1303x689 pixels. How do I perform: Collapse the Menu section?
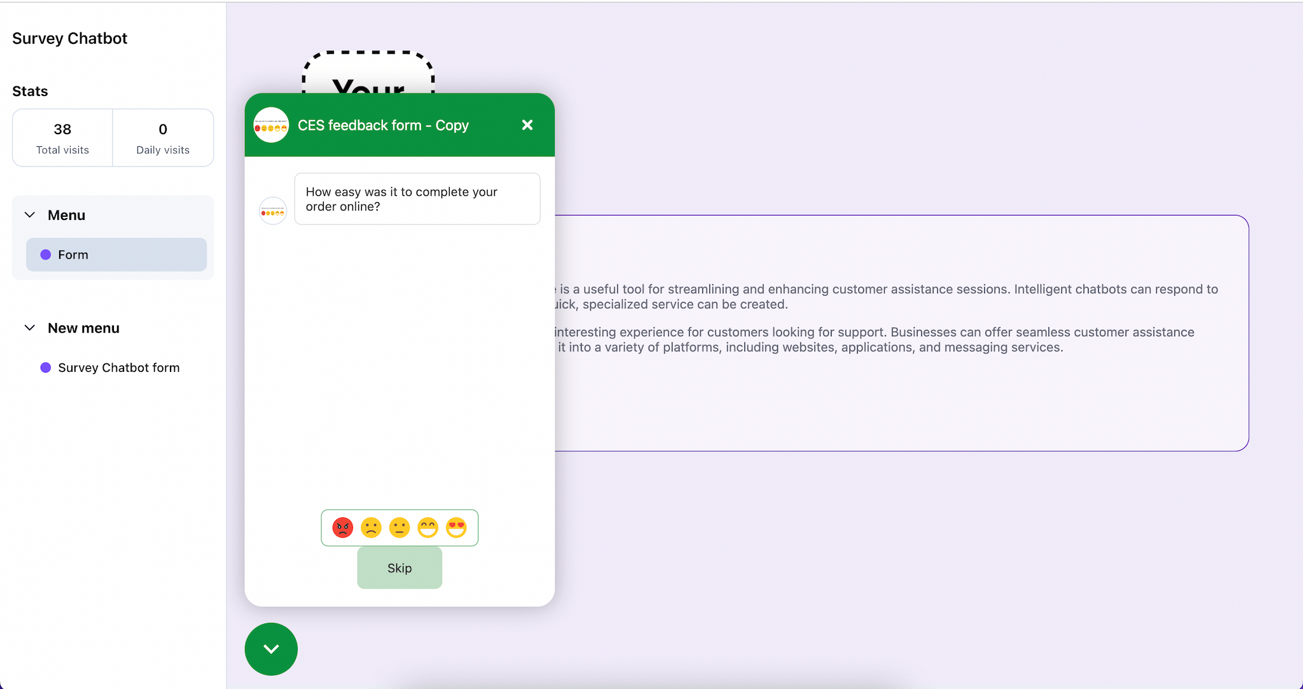click(x=30, y=214)
